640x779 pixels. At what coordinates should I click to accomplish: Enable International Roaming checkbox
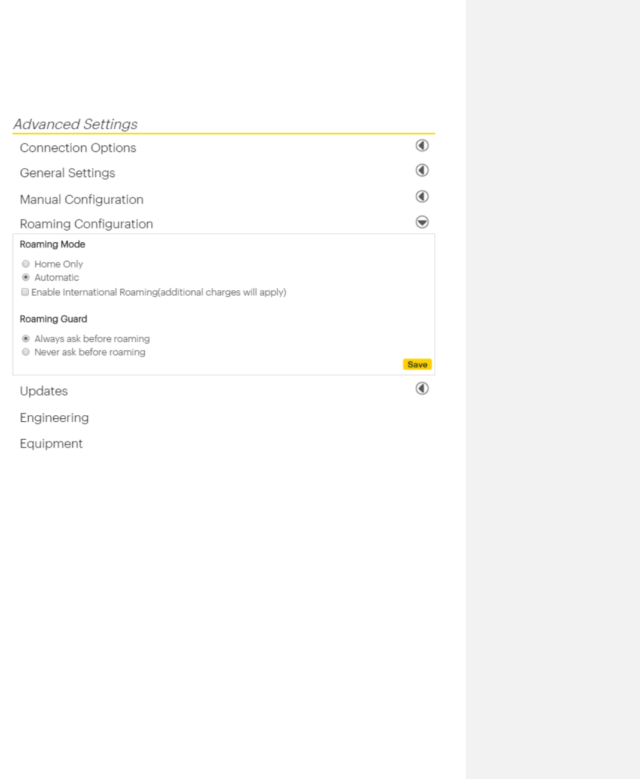[25, 292]
